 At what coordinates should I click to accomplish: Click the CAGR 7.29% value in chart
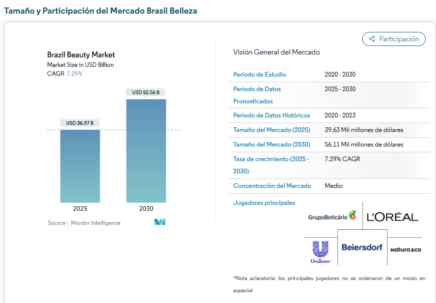coord(74,74)
